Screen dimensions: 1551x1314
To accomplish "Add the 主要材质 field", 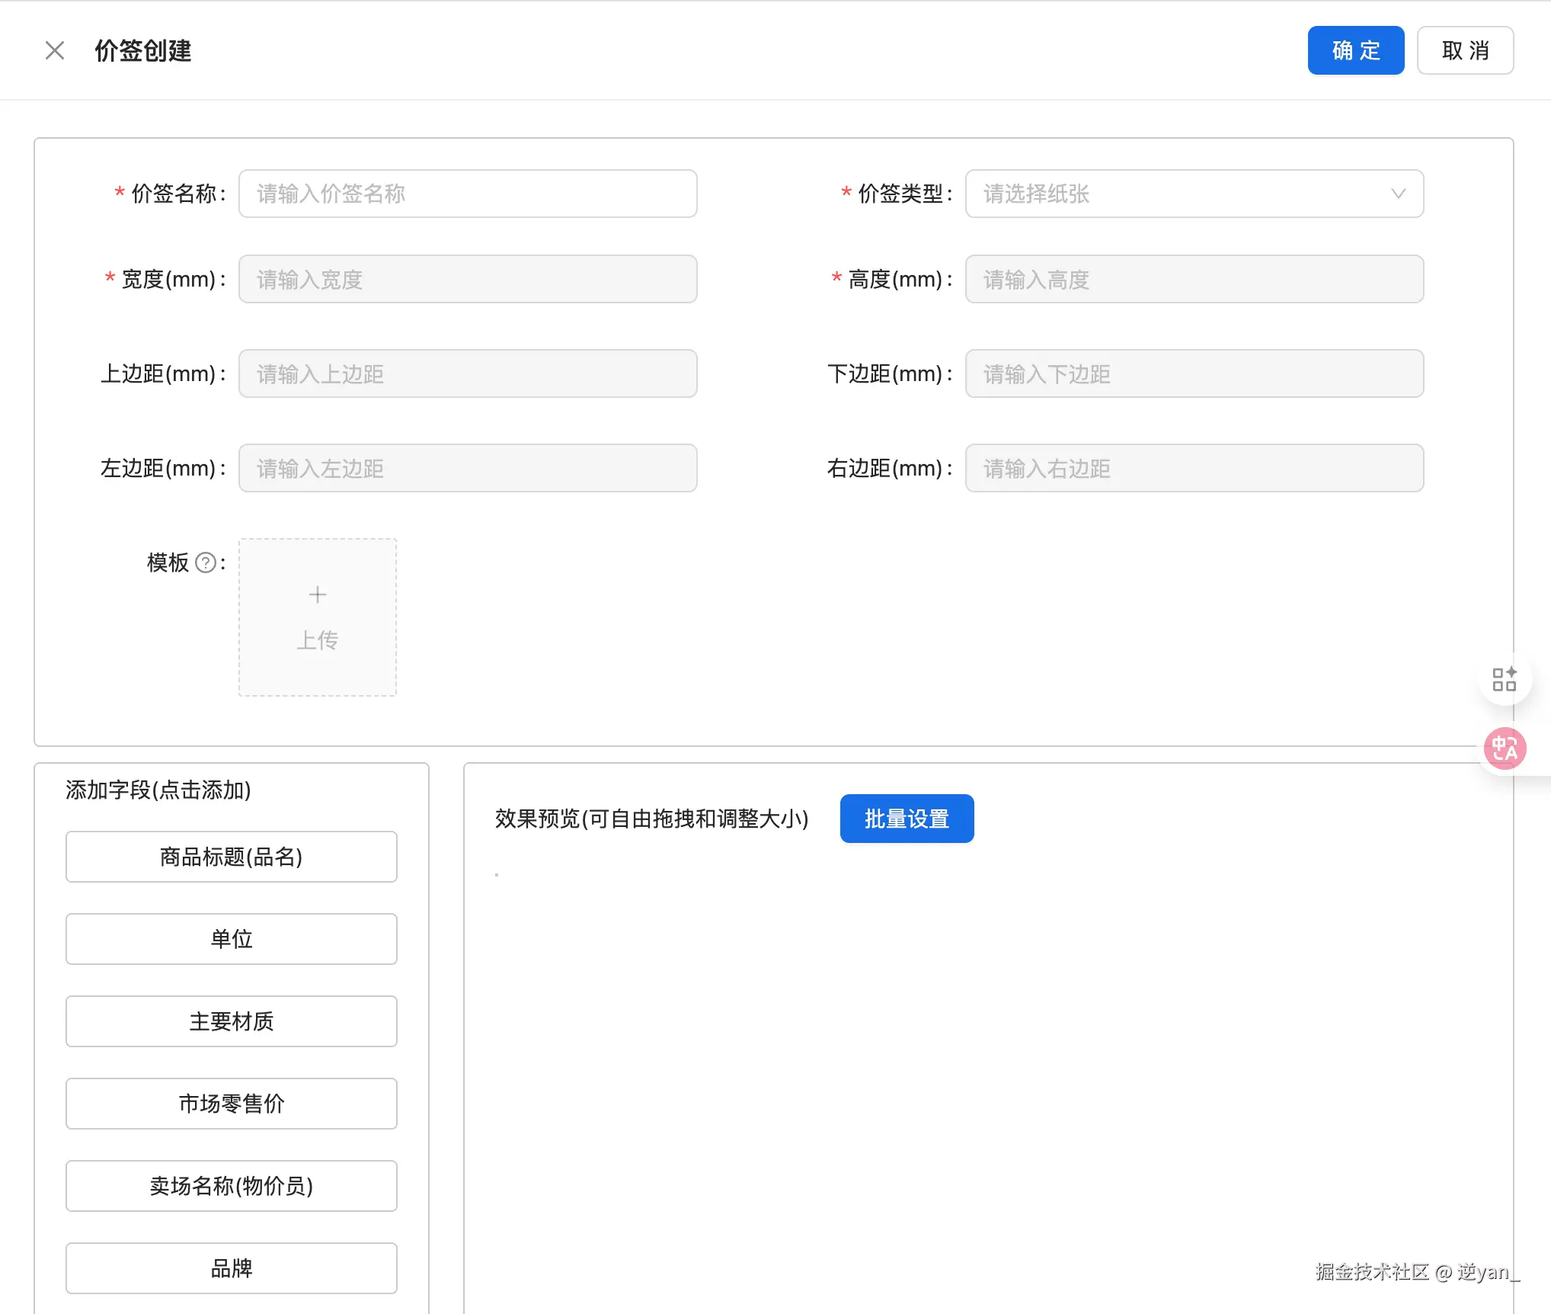I will point(232,1021).
